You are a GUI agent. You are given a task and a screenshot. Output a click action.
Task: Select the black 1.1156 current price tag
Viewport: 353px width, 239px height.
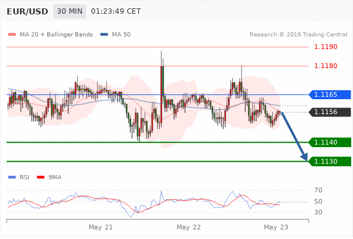pyautogui.click(x=330, y=112)
